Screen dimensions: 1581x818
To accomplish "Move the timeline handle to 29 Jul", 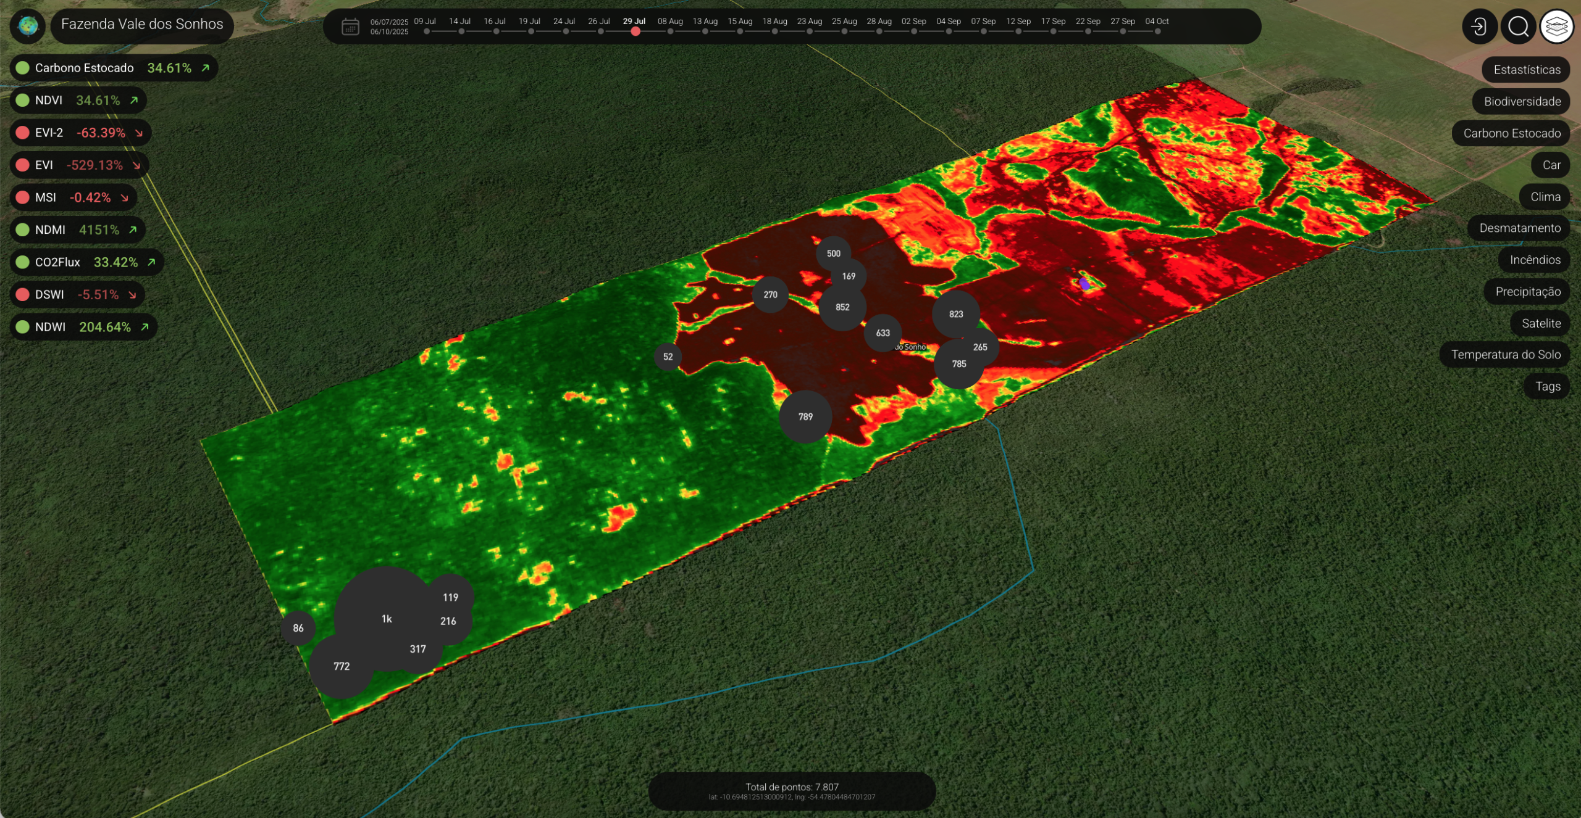I will click(x=636, y=31).
